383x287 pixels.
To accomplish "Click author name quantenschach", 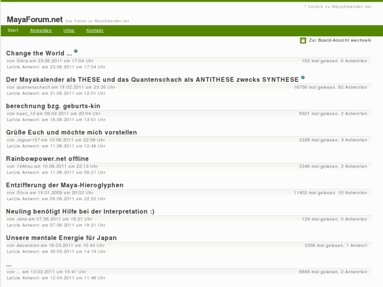I will coord(33,87).
